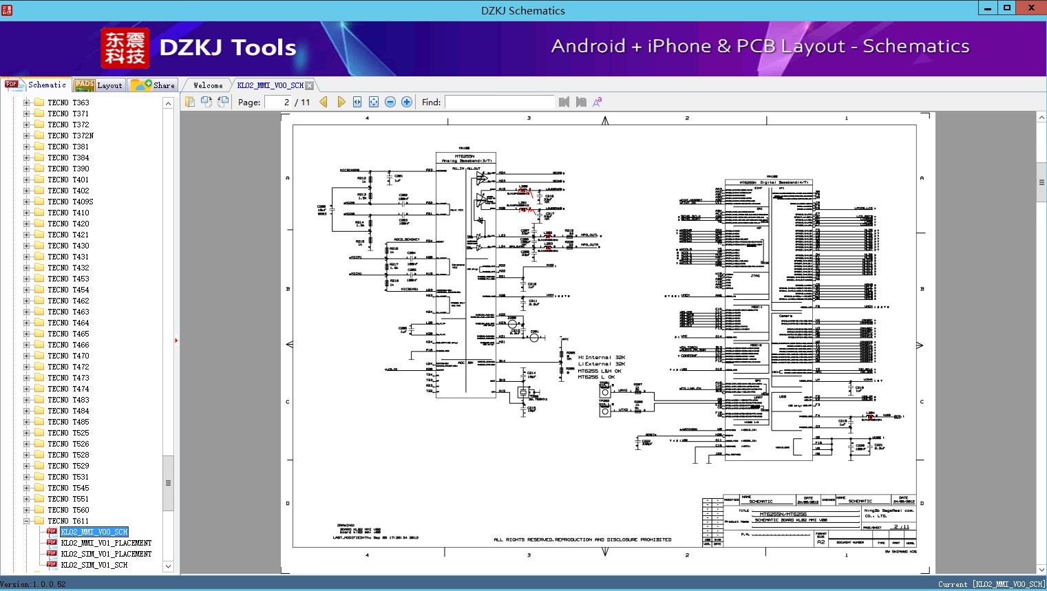Expand the TECNO T485 folder
The height and width of the screenshot is (591, 1047).
point(26,422)
